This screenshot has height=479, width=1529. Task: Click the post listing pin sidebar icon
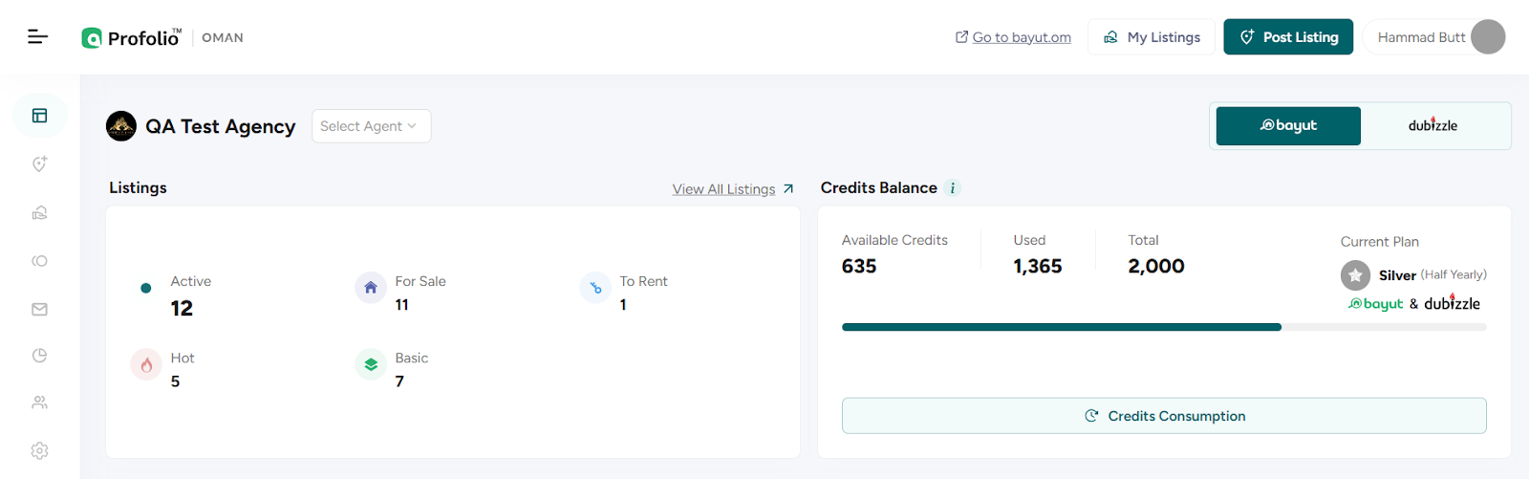(39, 164)
